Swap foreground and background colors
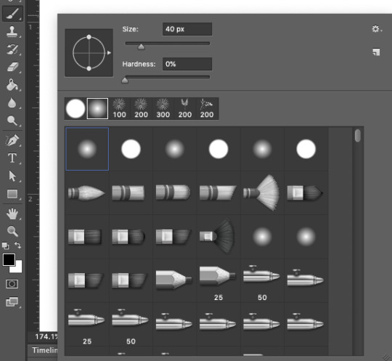This screenshot has width=392, height=361. pos(17,246)
